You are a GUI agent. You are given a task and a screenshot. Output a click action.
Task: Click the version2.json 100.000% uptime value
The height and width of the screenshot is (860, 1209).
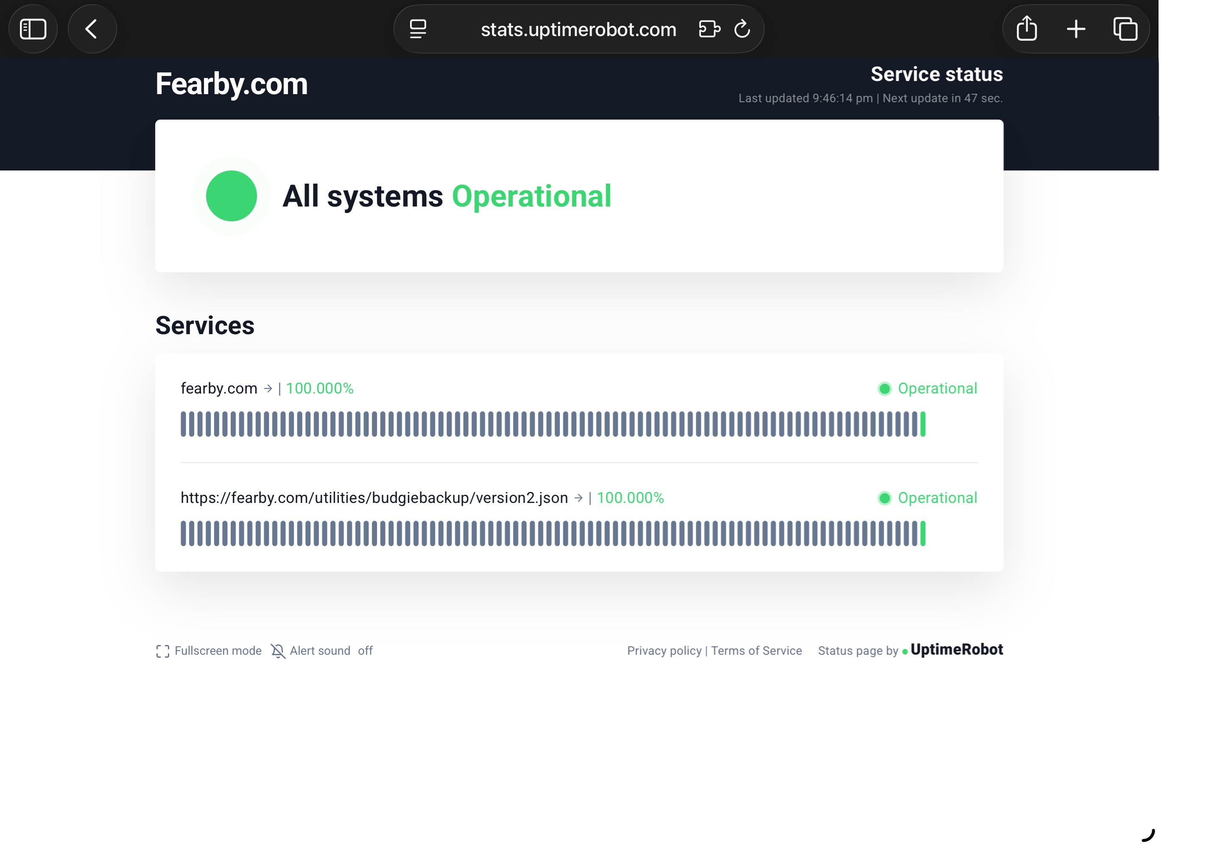point(630,498)
